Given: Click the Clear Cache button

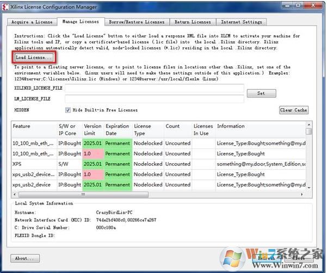Looking at the screenshot, I should (294, 110).
